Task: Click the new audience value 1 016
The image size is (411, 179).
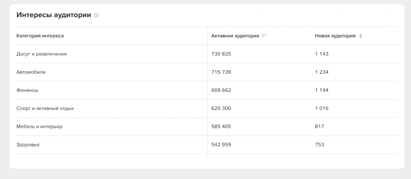Action: [x=322, y=108]
